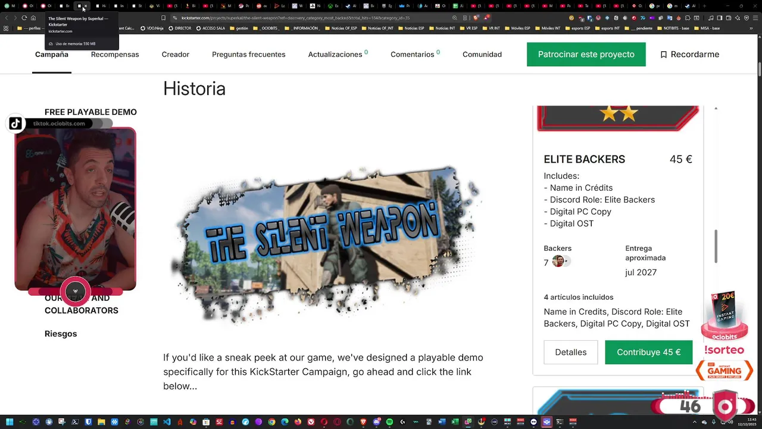Open the Windows Start menu
The image size is (762, 429).
click(x=10, y=422)
